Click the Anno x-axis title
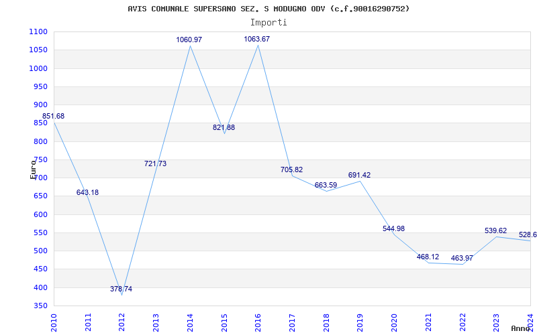 521,328
